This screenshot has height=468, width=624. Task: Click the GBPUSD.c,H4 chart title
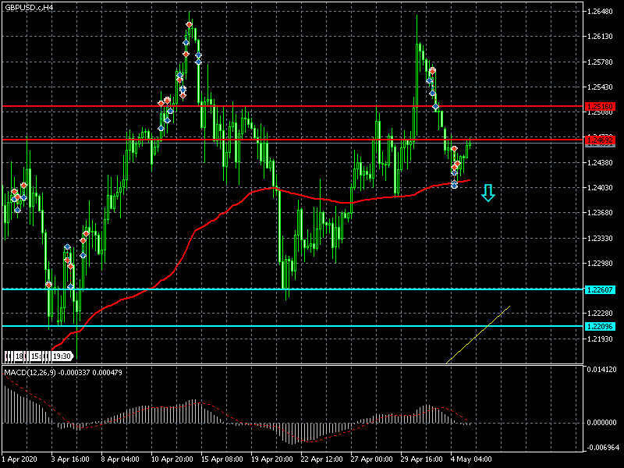(x=29, y=7)
